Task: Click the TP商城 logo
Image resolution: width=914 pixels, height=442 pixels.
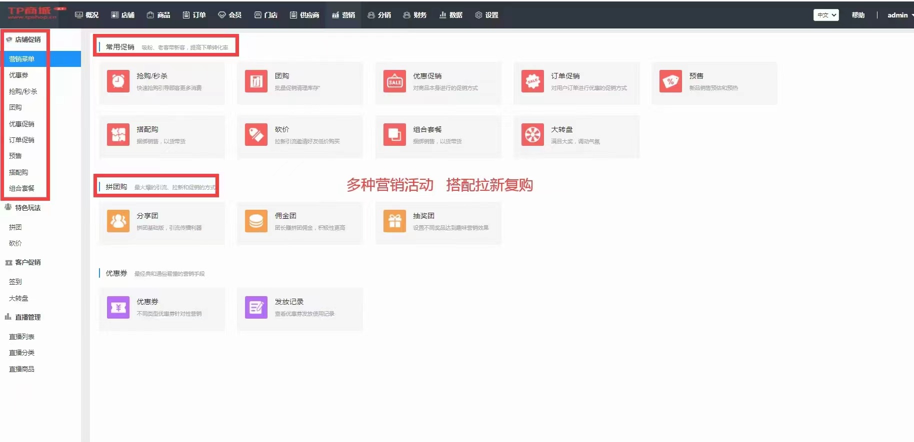Action: pyautogui.click(x=33, y=13)
